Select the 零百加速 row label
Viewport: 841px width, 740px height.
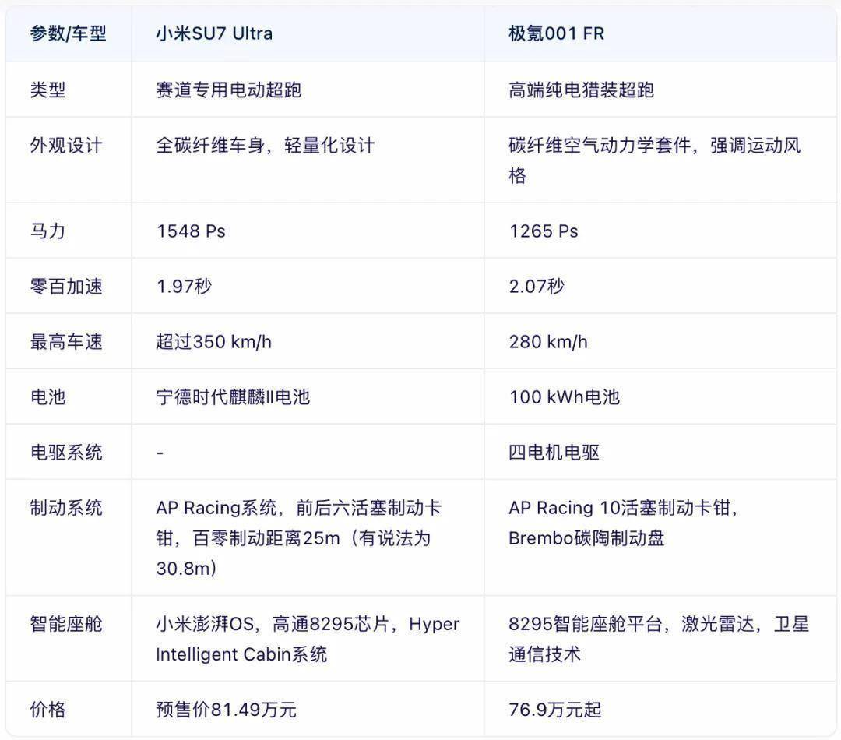[x=66, y=287]
